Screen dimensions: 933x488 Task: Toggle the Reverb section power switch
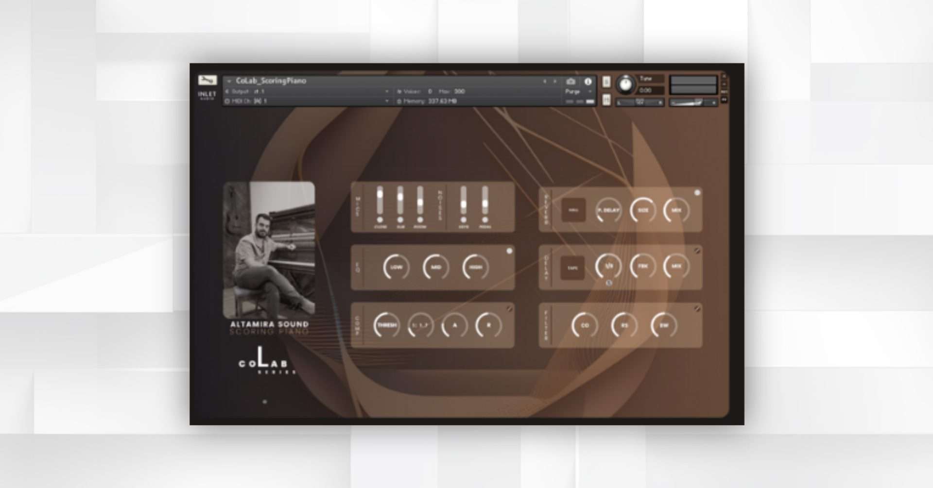click(696, 193)
